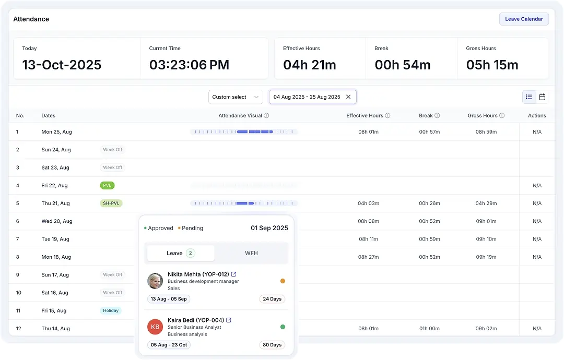Click attendance visual bar for Mon 25 Aug
The image size is (564, 360).
244,132
